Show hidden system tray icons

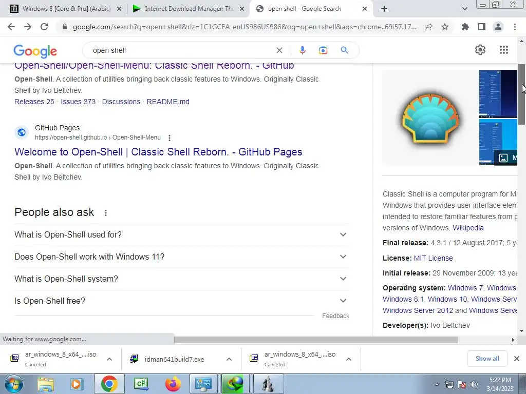point(437,384)
